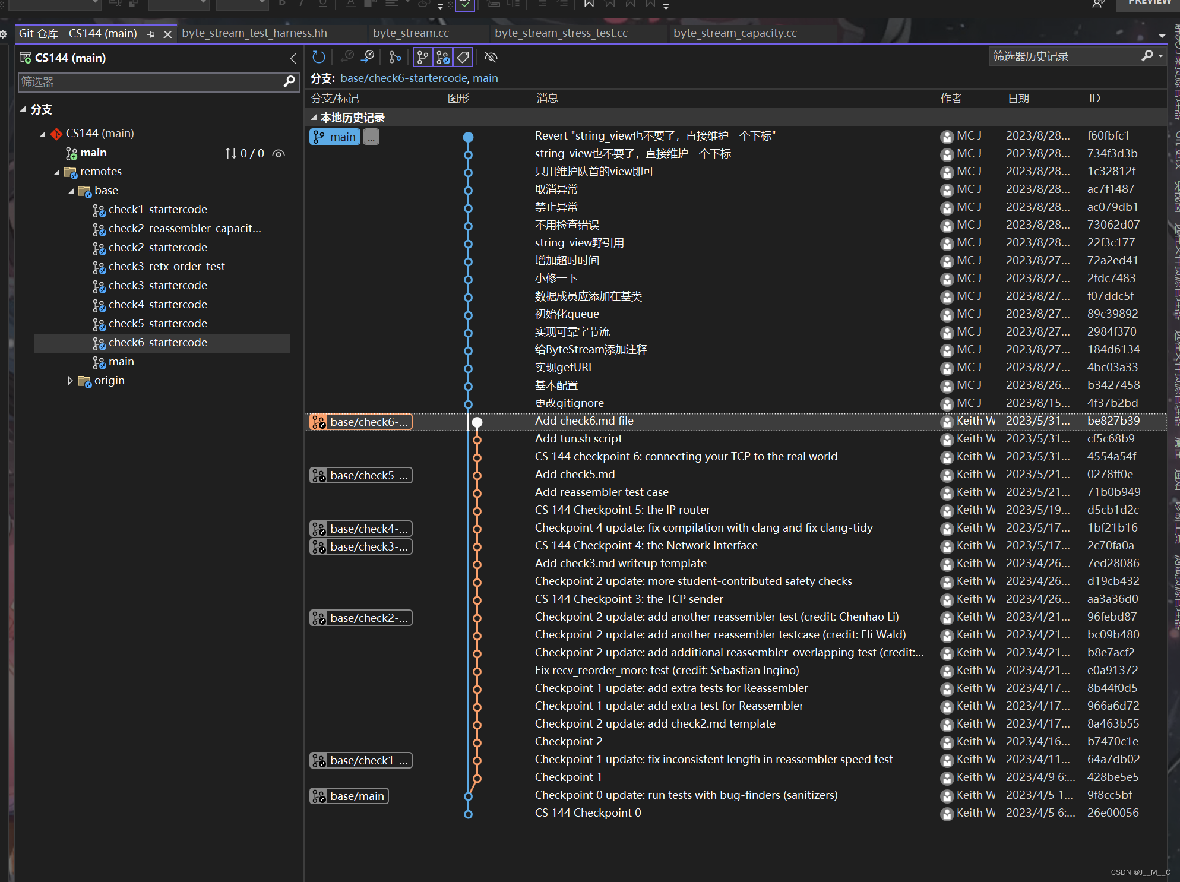Click the crossed-eye hide icon in toolbar
1180x882 pixels.
coord(491,57)
